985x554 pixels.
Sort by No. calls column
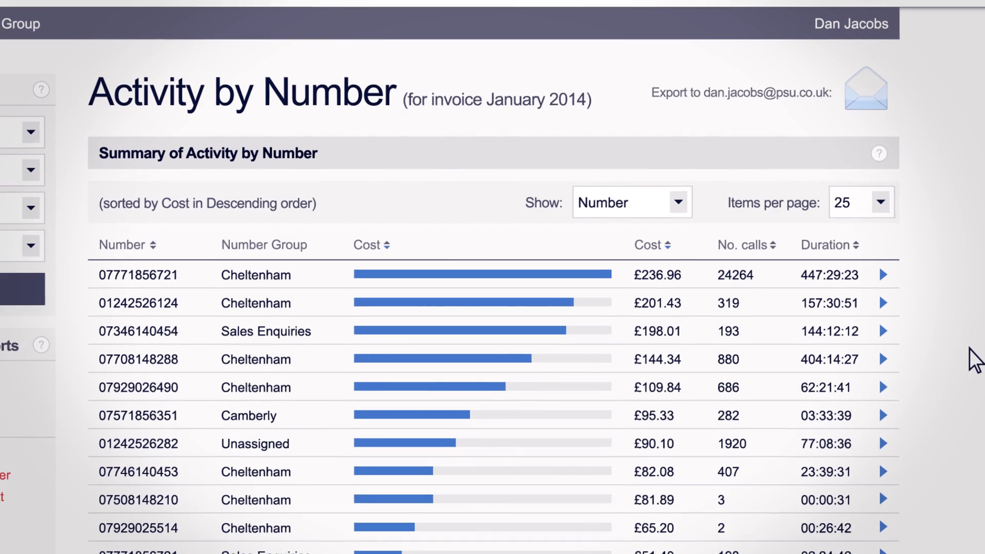click(x=747, y=245)
